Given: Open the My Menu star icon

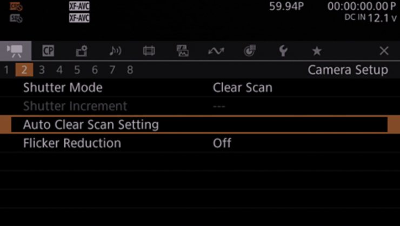Looking at the screenshot, I should click(317, 51).
